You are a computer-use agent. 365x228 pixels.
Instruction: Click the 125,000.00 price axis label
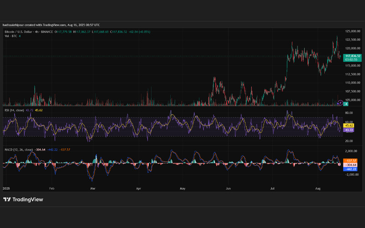click(352, 31)
